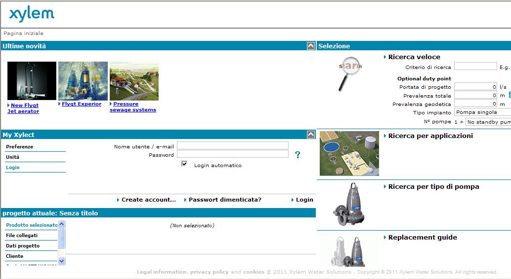Click the Replacement guide pumps image
This screenshot has height=279, width=511.
(349, 251)
